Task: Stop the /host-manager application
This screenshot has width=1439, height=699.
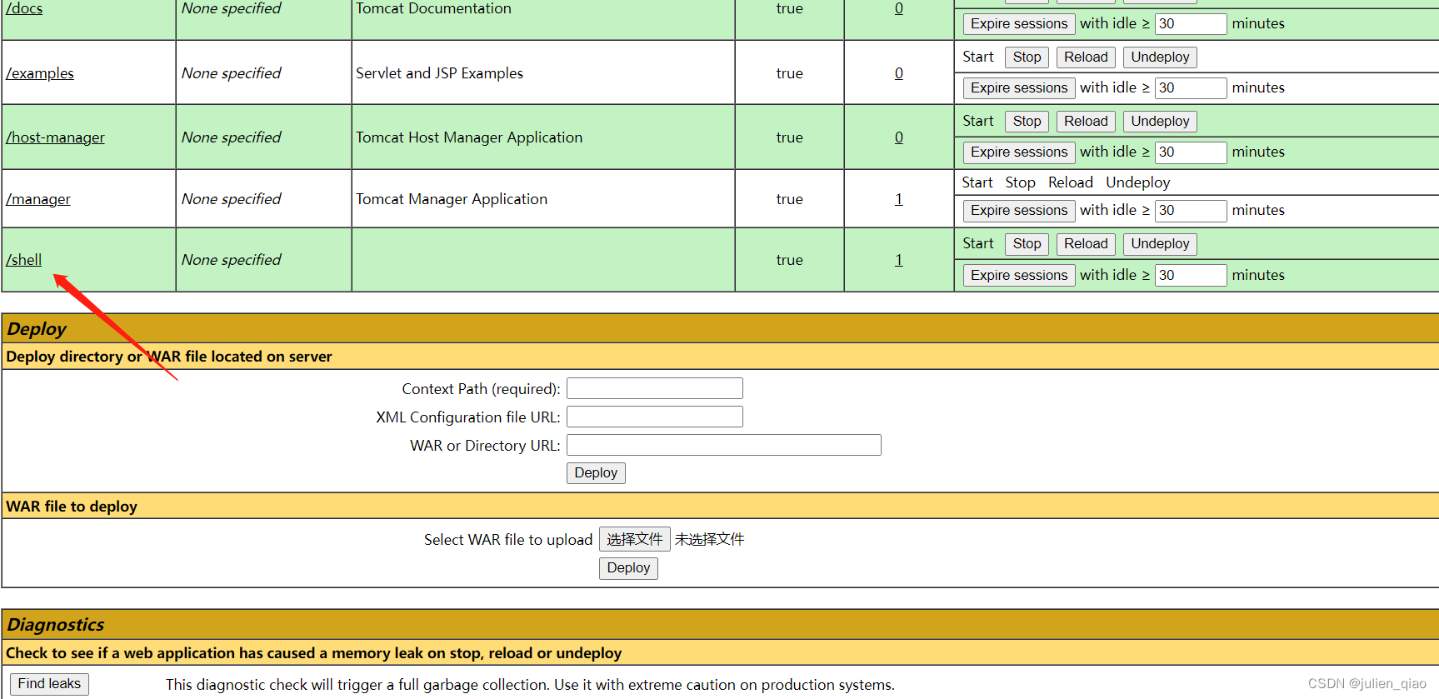Action: [1027, 122]
